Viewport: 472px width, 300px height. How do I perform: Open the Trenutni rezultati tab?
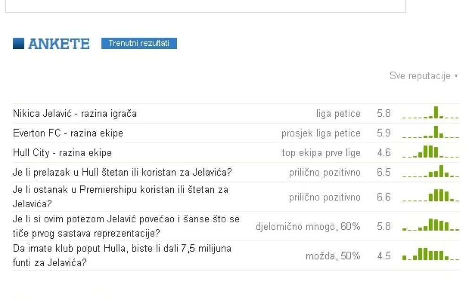tap(139, 43)
